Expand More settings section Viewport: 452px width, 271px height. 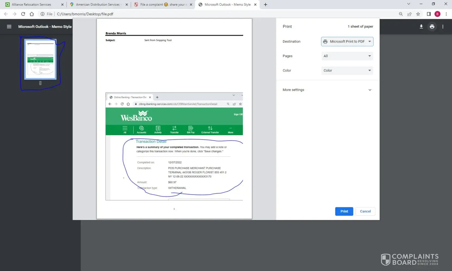327,90
